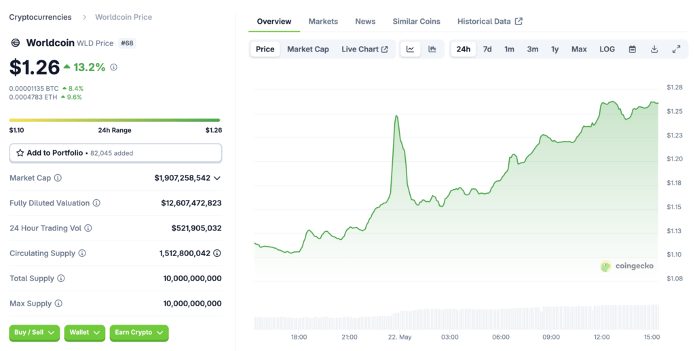Open Total Supply info icon

click(61, 278)
